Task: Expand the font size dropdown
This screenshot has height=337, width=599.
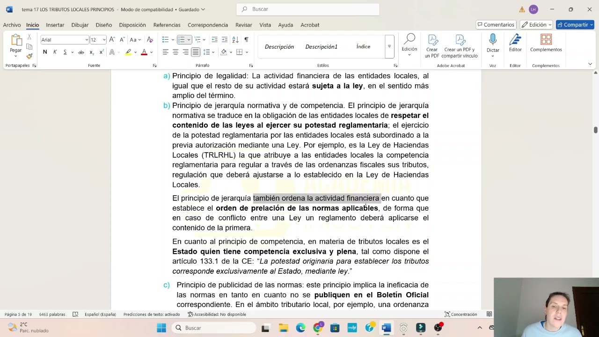Action: coord(104,40)
